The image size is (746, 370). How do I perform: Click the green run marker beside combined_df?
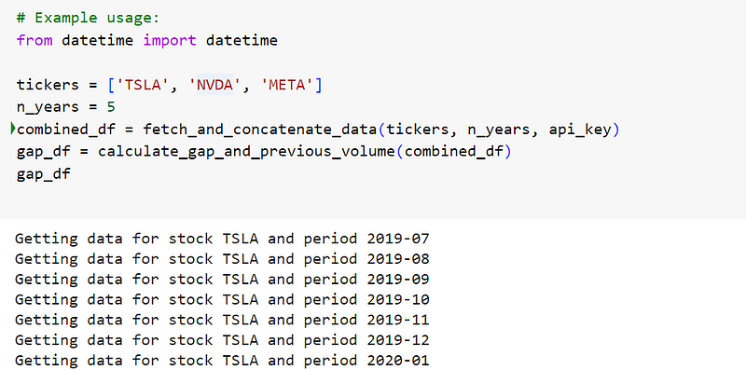(12, 129)
